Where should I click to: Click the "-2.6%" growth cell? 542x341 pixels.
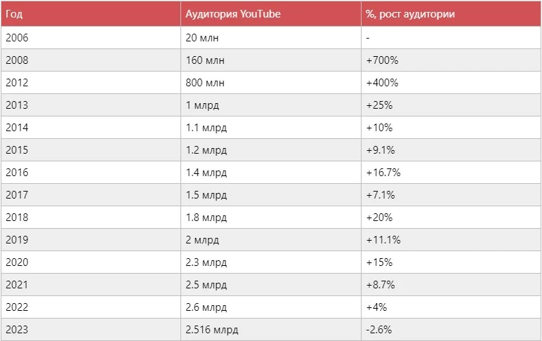click(x=378, y=330)
